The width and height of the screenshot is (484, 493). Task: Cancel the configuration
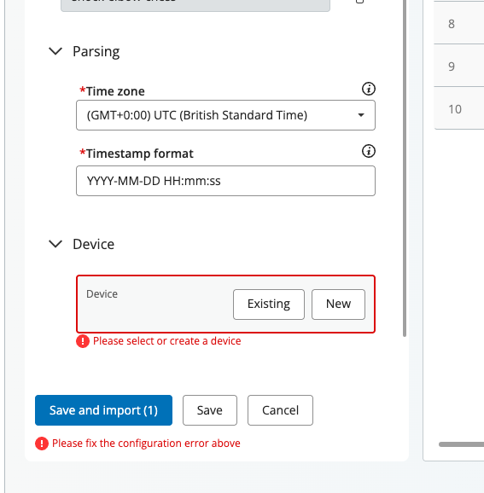pyautogui.click(x=280, y=410)
